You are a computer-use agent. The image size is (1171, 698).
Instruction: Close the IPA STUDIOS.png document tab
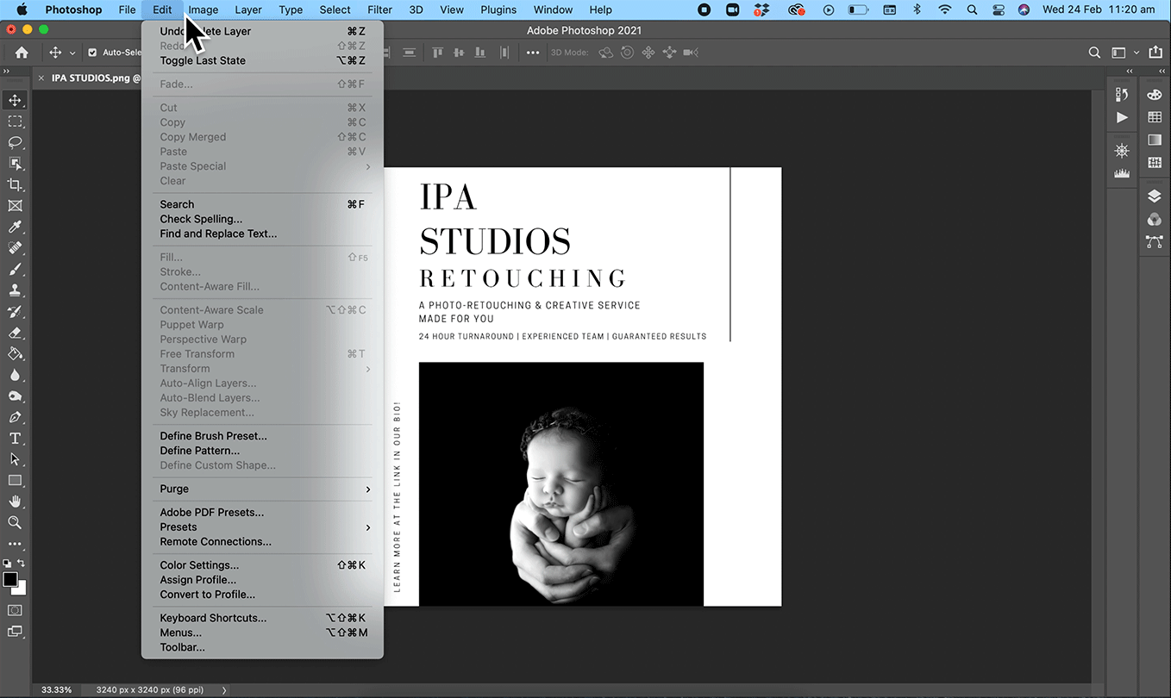(x=41, y=78)
